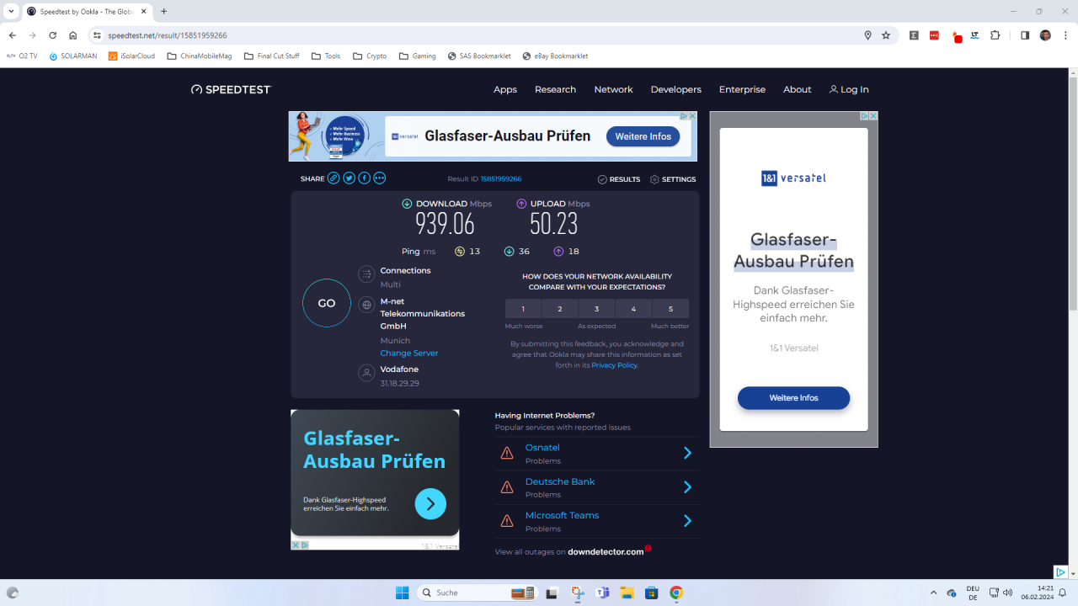Expand the Deutsche Bank problems entry
This screenshot has height=606, width=1078.
[687, 487]
